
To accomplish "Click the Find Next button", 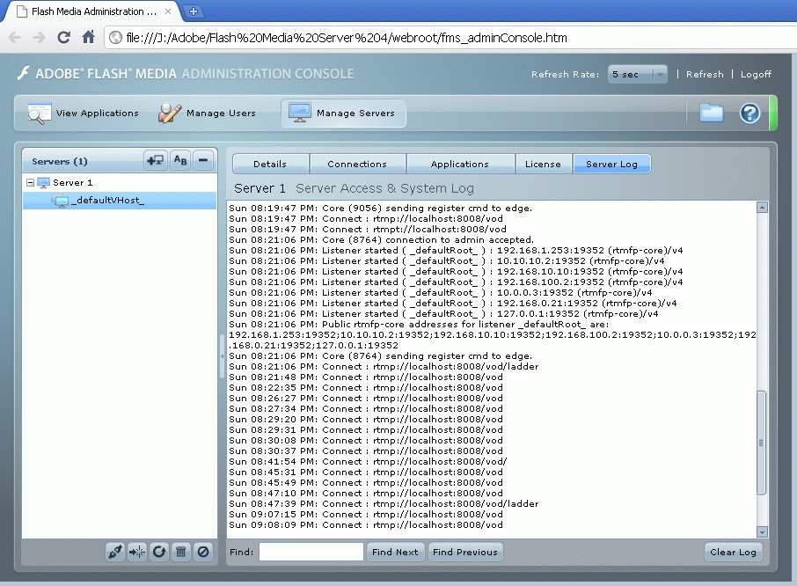I will point(395,552).
